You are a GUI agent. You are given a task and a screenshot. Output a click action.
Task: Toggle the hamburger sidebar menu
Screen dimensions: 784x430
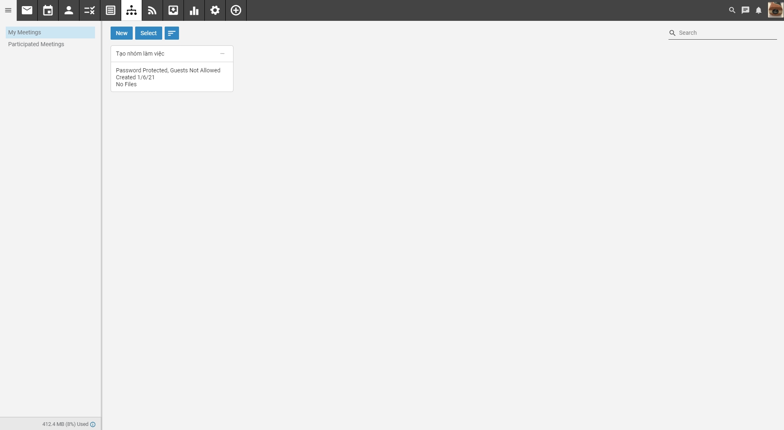8,10
